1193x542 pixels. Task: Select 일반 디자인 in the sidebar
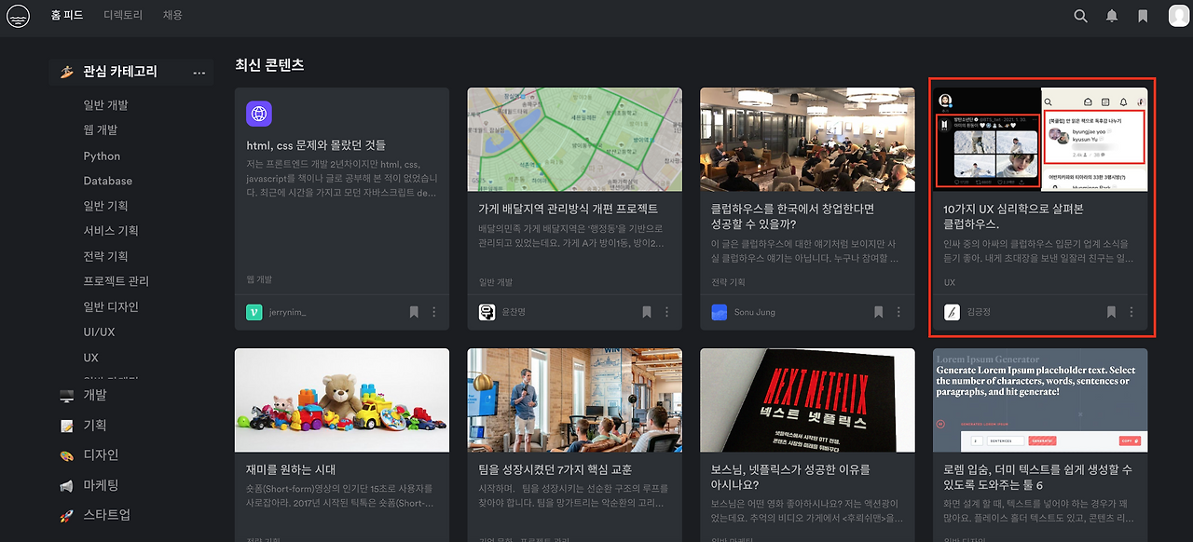pos(111,306)
